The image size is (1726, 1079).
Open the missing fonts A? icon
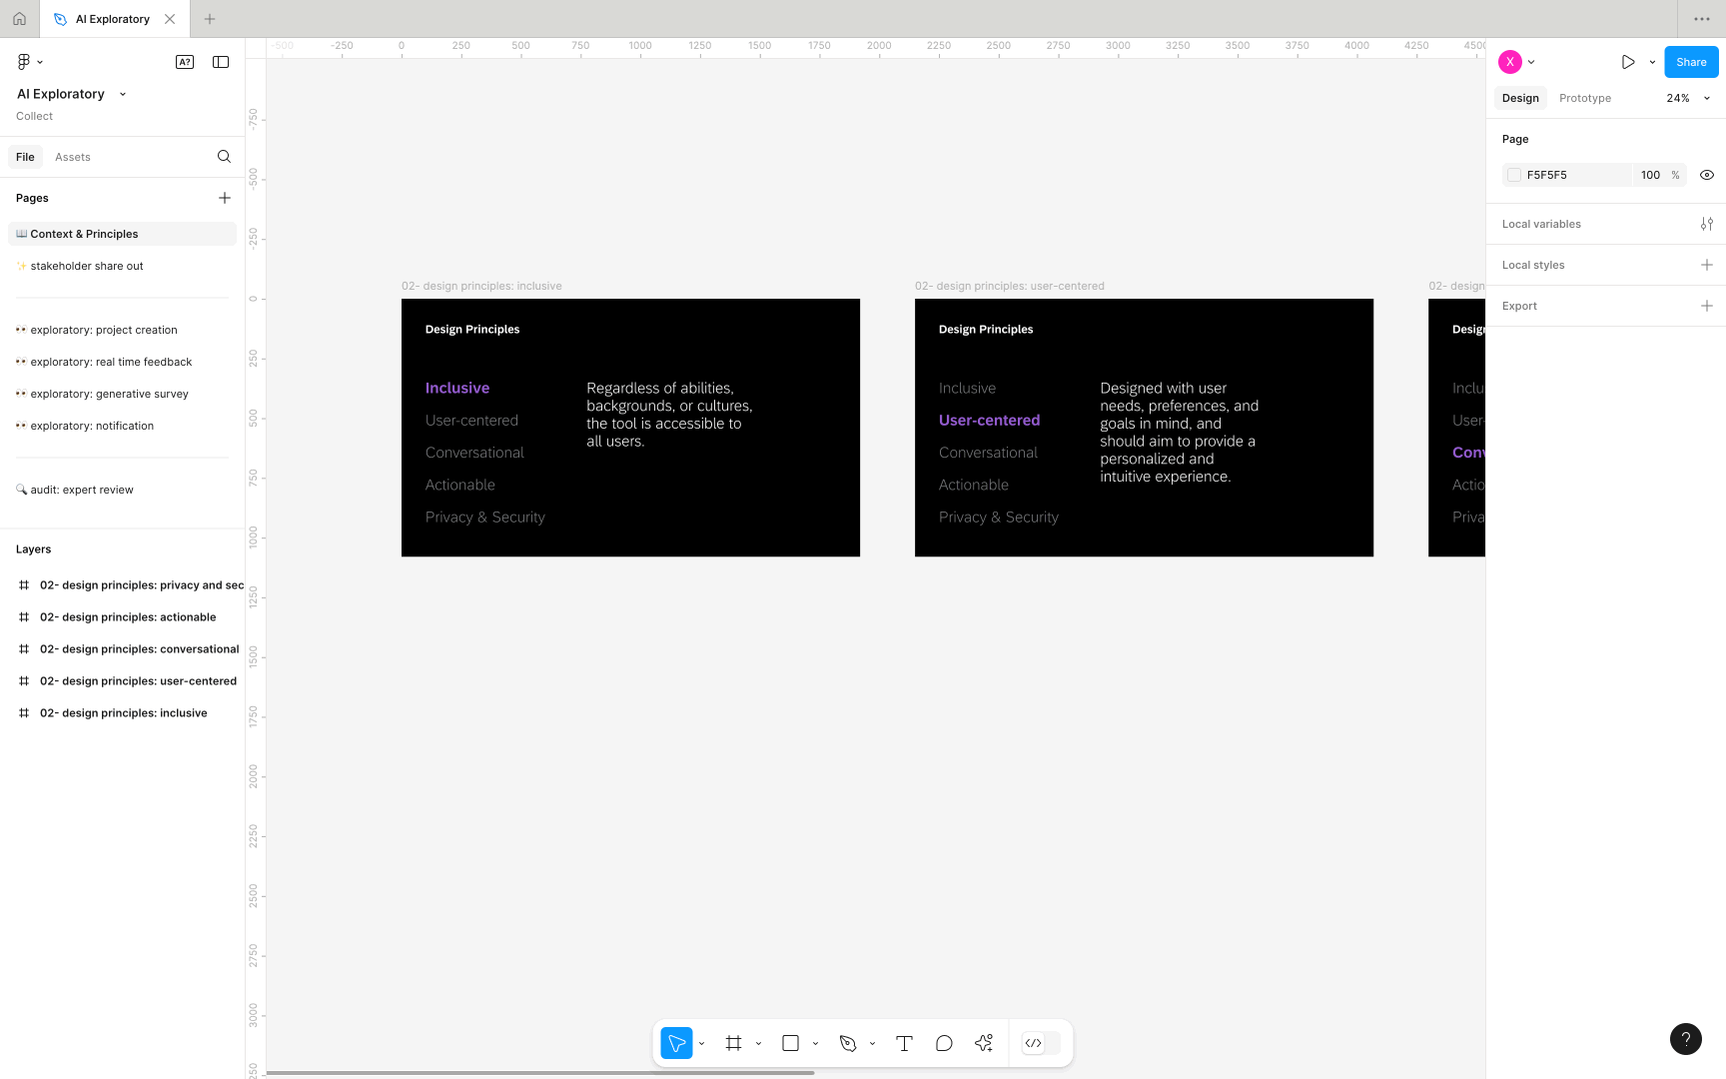pyautogui.click(x=185, y=62)
